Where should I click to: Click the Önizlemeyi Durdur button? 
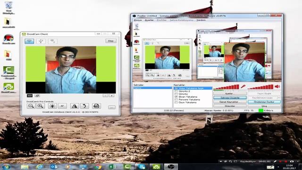pyautogui.click(x=264, y=102)
